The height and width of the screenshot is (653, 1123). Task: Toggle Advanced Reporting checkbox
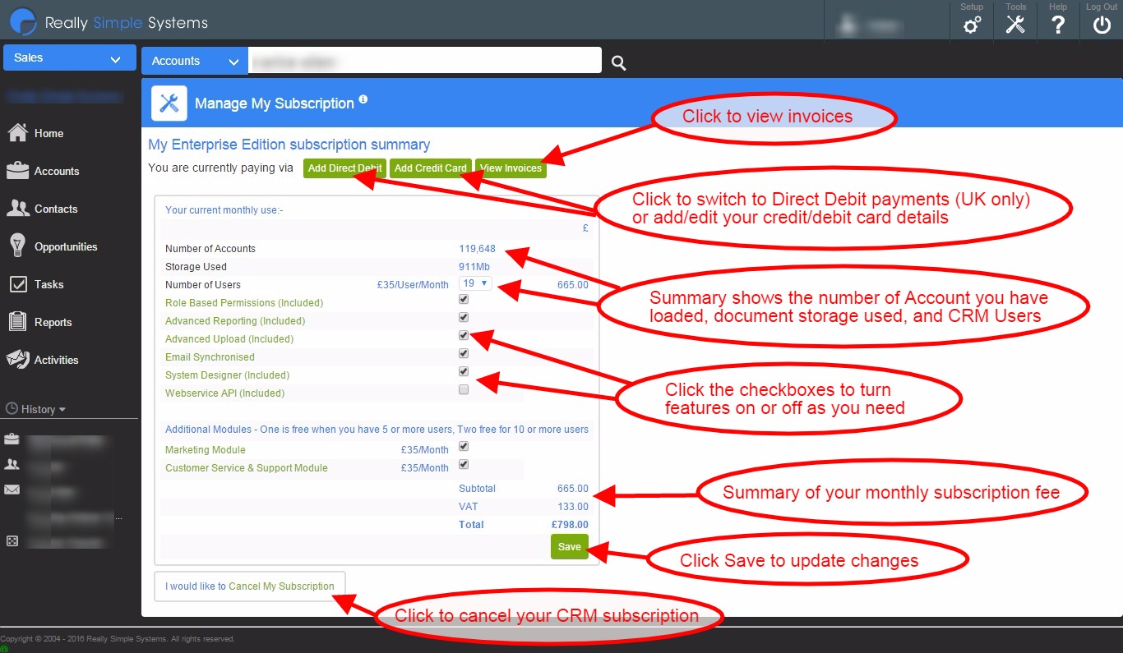pos(464,318)
